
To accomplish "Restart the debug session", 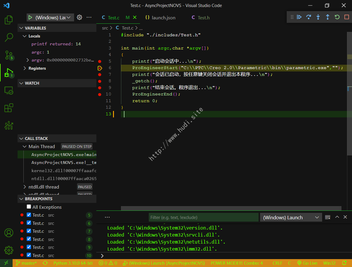I will (337, 17).
